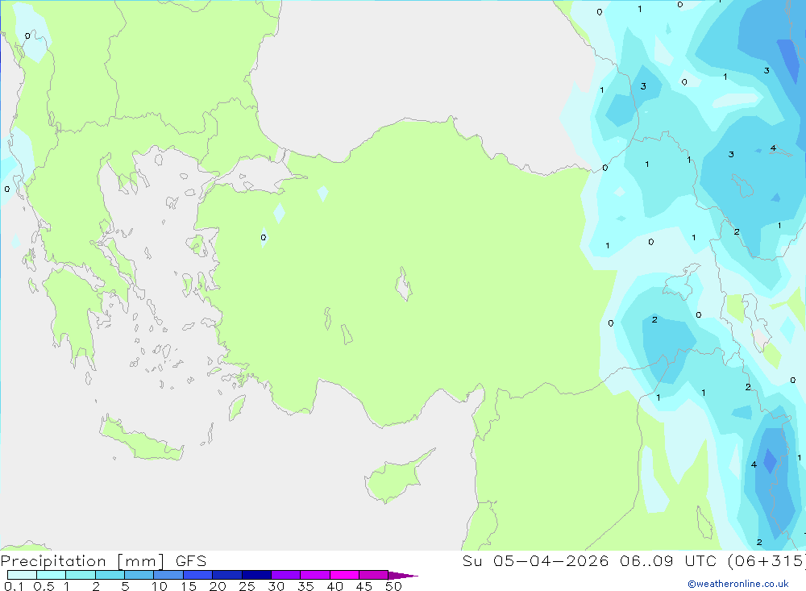Click the 1–2 mm legend swatch

tap(81, 575)
